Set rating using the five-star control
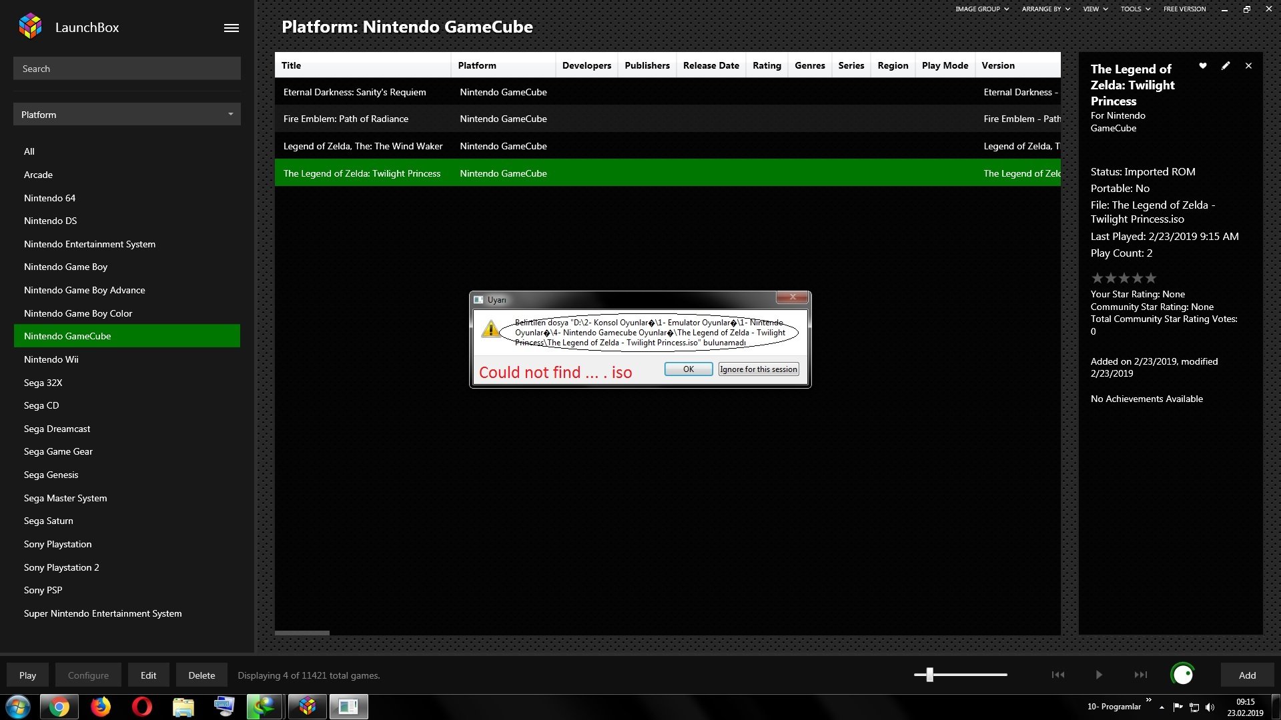This screenshot has height=720, width=1281. (x=1124, y=278)
